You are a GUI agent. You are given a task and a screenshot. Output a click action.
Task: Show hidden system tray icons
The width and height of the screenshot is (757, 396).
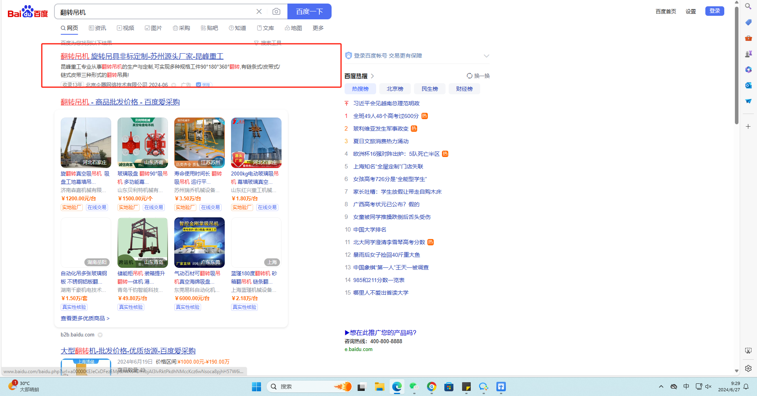pos(661,387)
